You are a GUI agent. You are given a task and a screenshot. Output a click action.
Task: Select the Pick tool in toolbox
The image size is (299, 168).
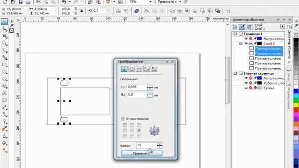click(x=4, y=21)
